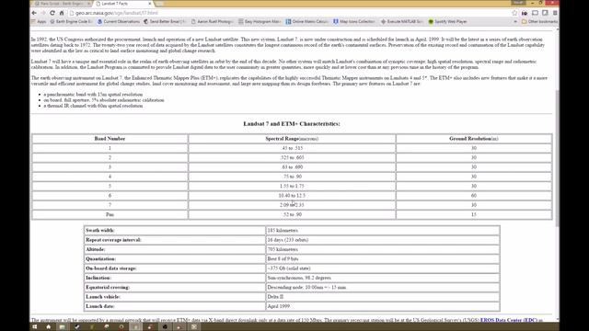Click the 'Ground Resolution' column header
The width and height of the screenshot is (589, 331).
pos(474,139)
